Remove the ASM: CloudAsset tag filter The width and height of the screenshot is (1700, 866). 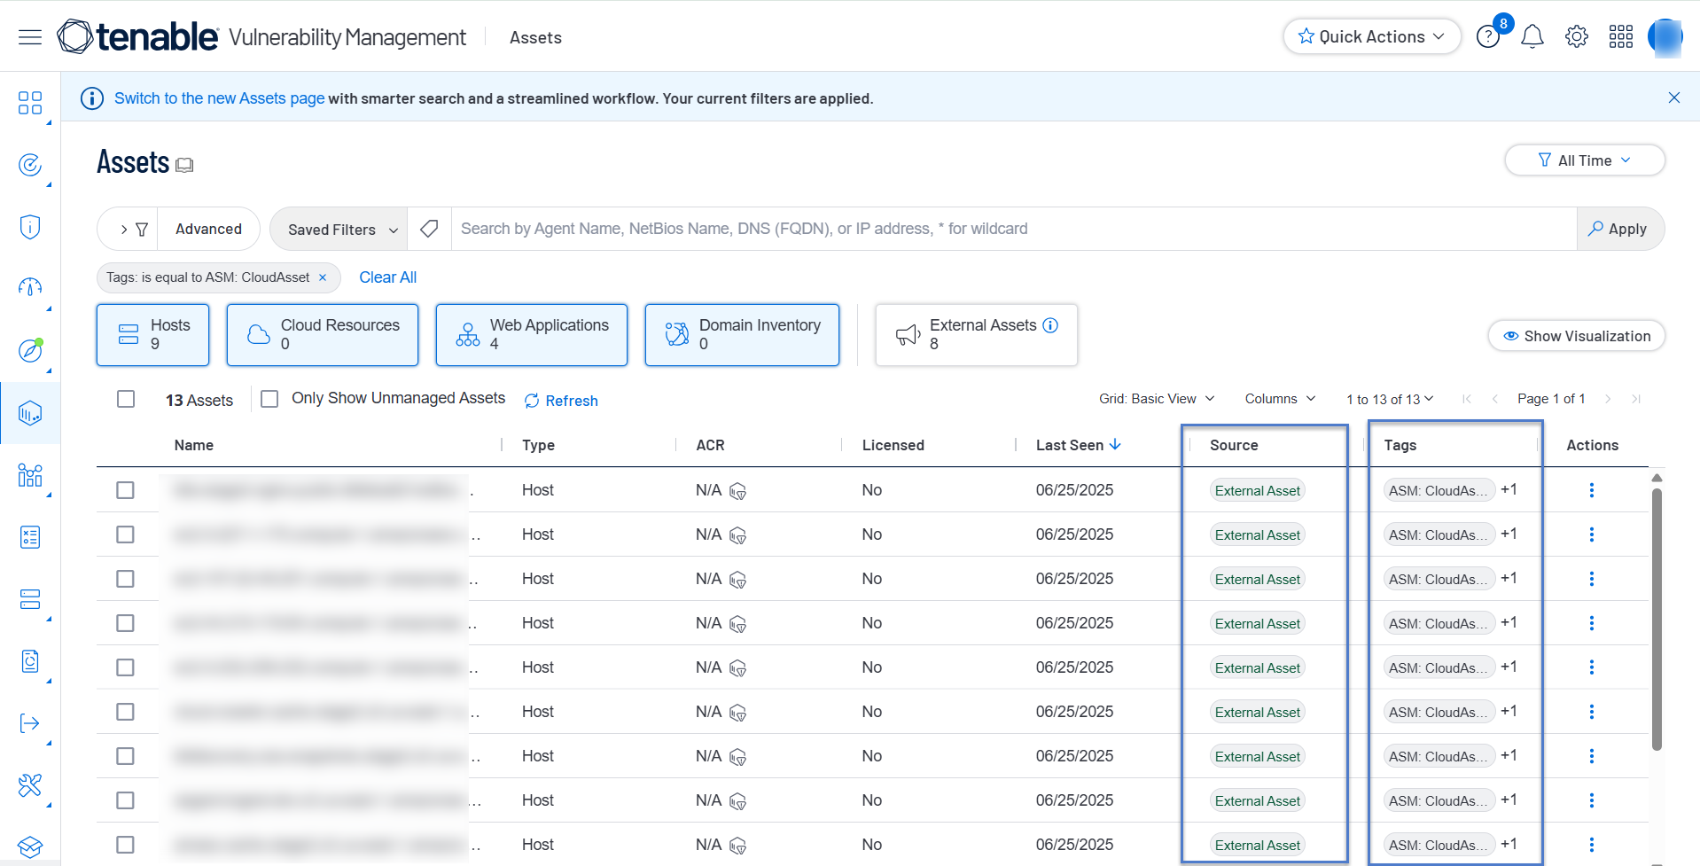pos(323,277)
